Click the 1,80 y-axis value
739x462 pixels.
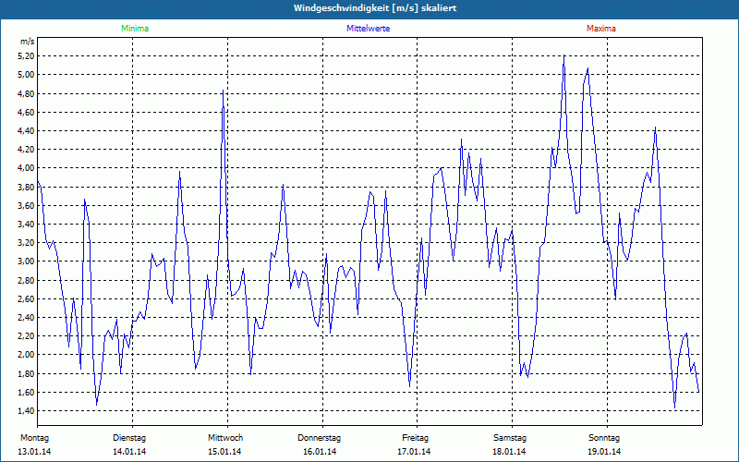point(27,373)
